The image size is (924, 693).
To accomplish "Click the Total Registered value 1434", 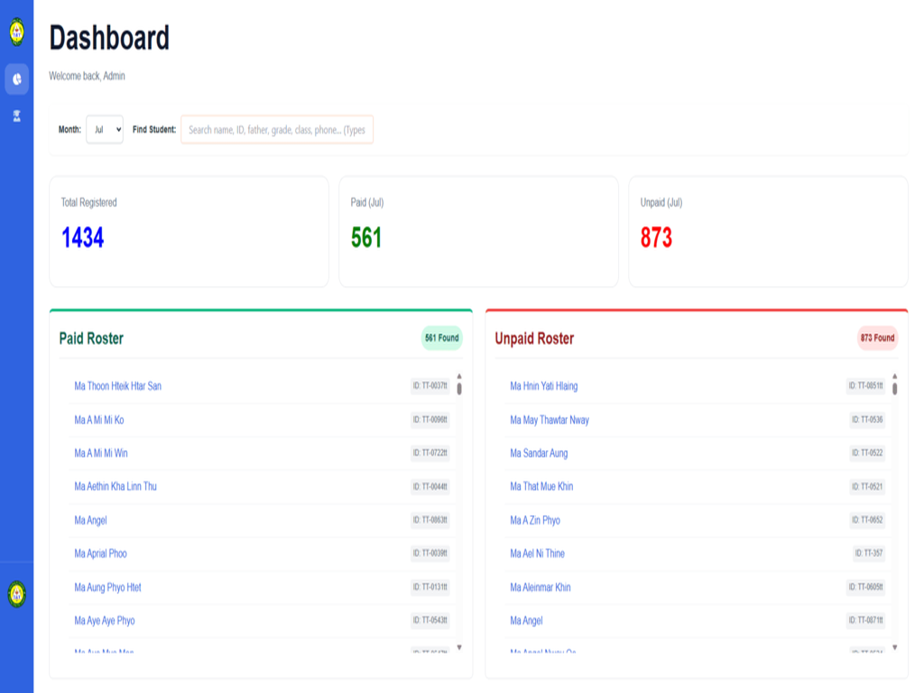I will pos(82,237).
